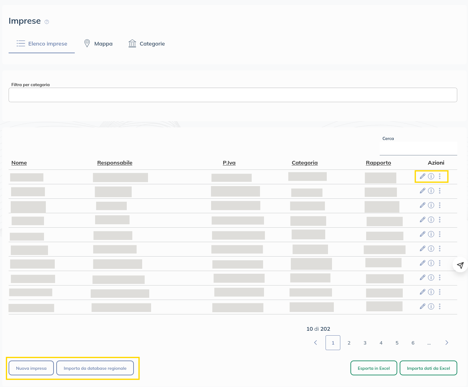
Task: Click in the Cerca search field
Action: [x=418, y=149]
